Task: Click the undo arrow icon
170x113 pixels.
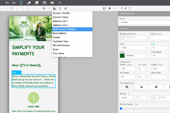Action: (7, 3)
